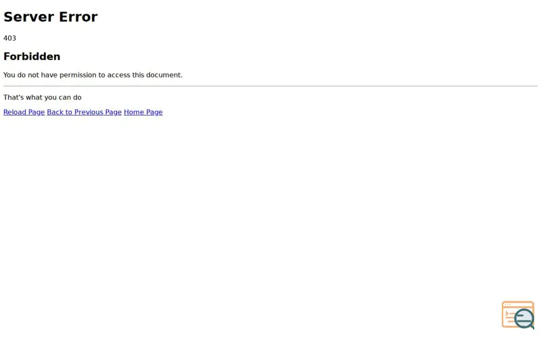
Task: Open the Home Page link
Action: coord(143,112)
